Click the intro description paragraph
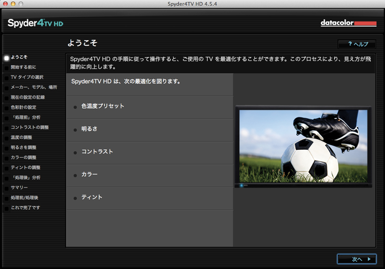 pos(220,63)
